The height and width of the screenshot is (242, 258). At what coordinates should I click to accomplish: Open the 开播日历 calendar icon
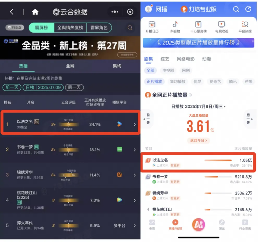[152, 27]
